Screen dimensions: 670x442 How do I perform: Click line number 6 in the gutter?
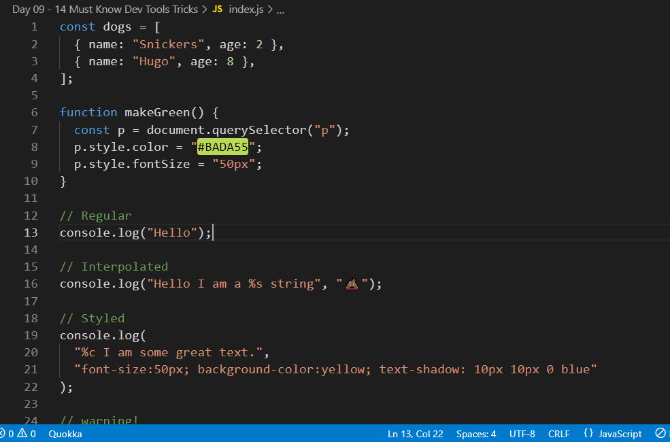34,112
